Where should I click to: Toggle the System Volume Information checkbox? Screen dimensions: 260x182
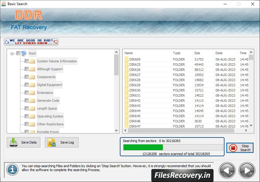tap(26, 61)
